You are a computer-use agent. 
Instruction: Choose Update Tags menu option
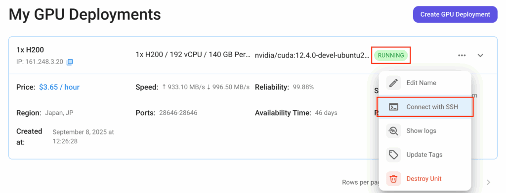point(424,155)
